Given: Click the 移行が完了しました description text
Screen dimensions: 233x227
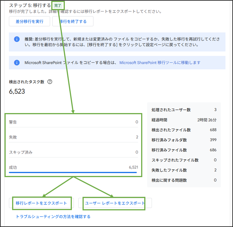Looking at the screenshot, I should click(85, 12).
